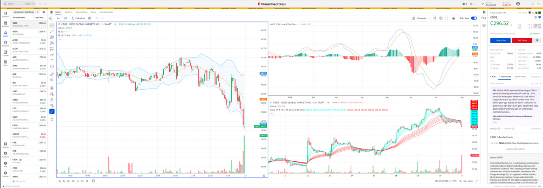Viewport: 543px width, 188px height.
Task: Toggle log scale in chart footer
Action: pyautogui.click(x=465, y=181)
